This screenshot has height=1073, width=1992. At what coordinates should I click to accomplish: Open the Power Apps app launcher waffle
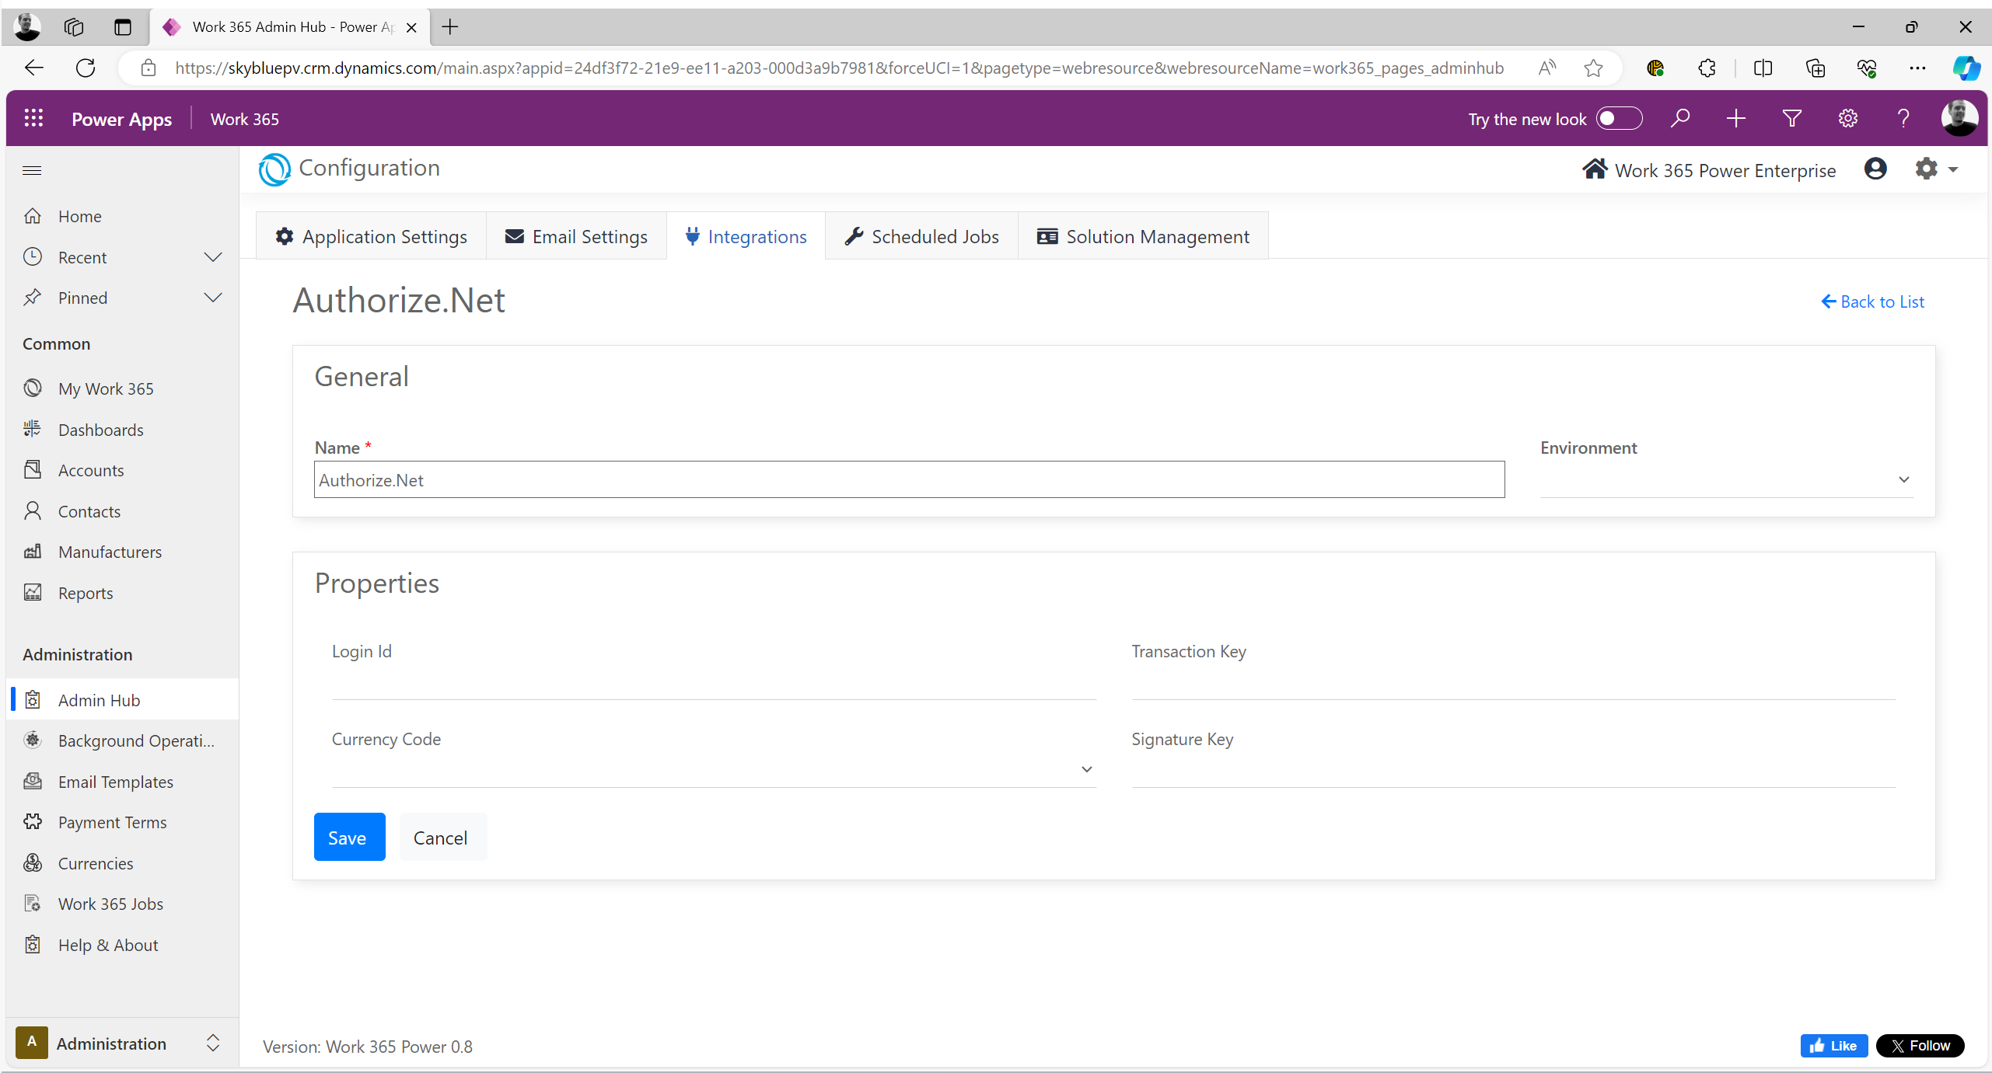tap(33, 118)
